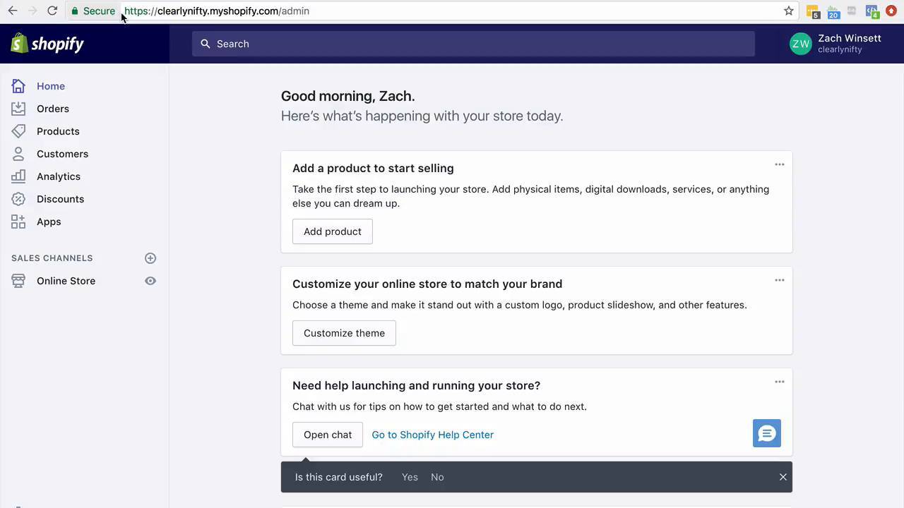Click the Search field
This screenshot has width=904, height=508.
[x=473, y=44]
